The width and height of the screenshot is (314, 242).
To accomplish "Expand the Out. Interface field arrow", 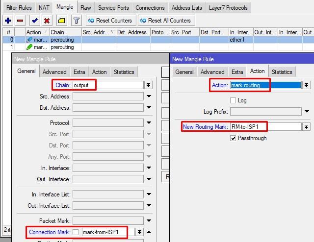I will click(x=149, y=179).
